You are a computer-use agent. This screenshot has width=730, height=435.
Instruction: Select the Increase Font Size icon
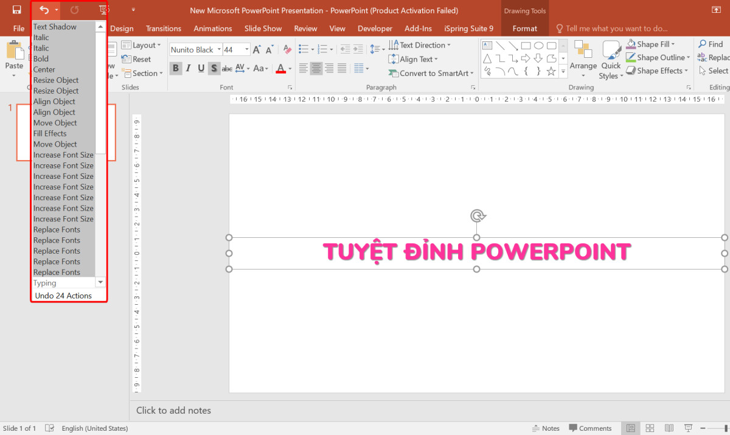coord(256,49)
